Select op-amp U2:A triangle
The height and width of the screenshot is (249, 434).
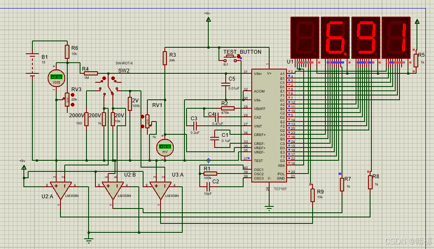pyautogui.click(x=60, y=190)
